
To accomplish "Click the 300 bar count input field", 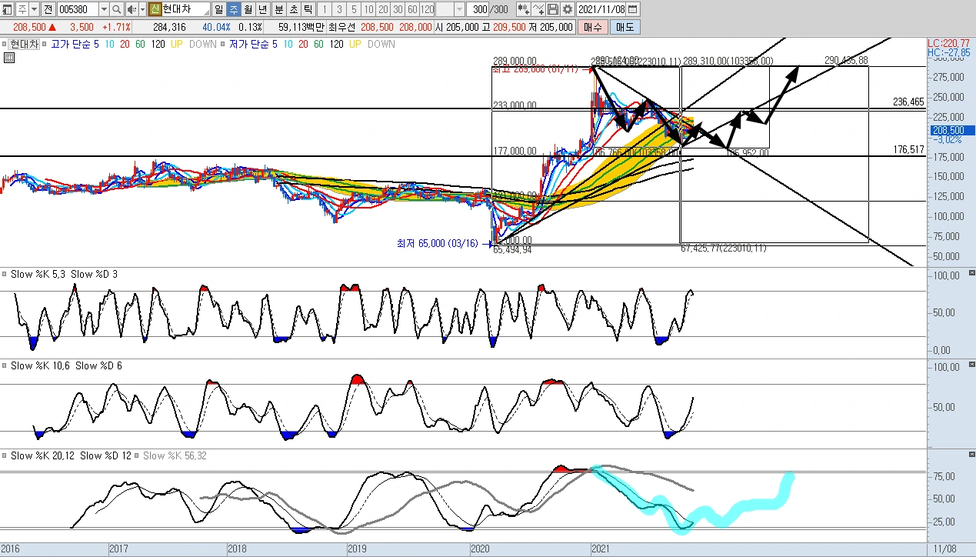I will [x=478, y=9].
